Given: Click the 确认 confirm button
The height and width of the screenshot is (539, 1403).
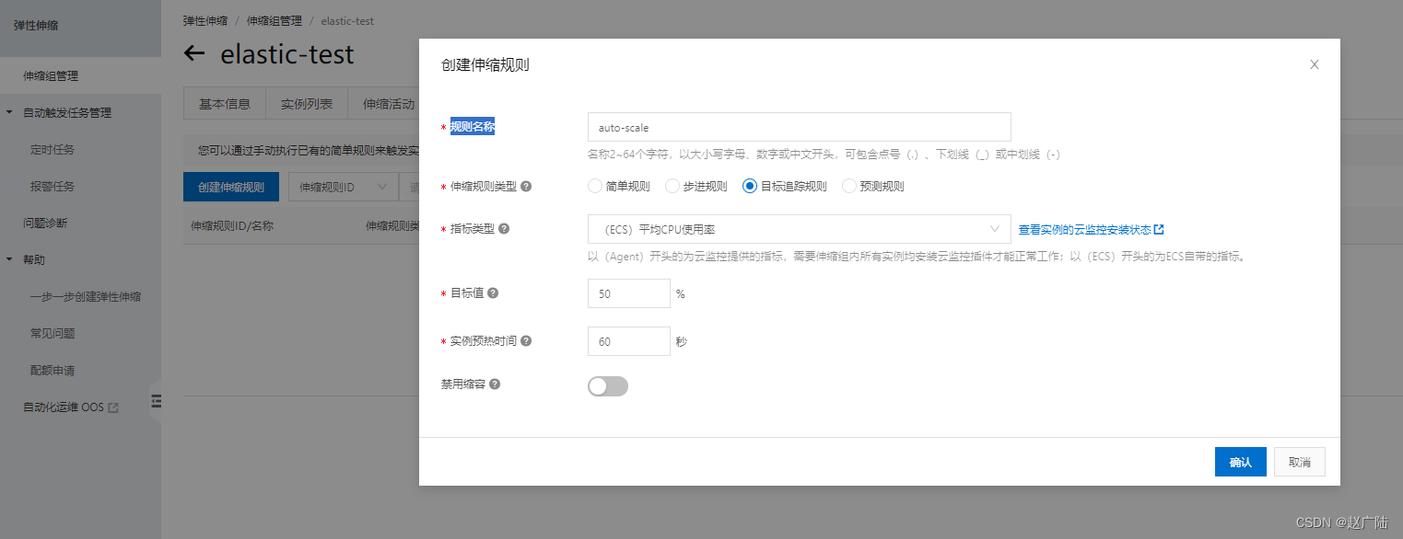Looking at the screenshot, I should tap(1240, 461).
